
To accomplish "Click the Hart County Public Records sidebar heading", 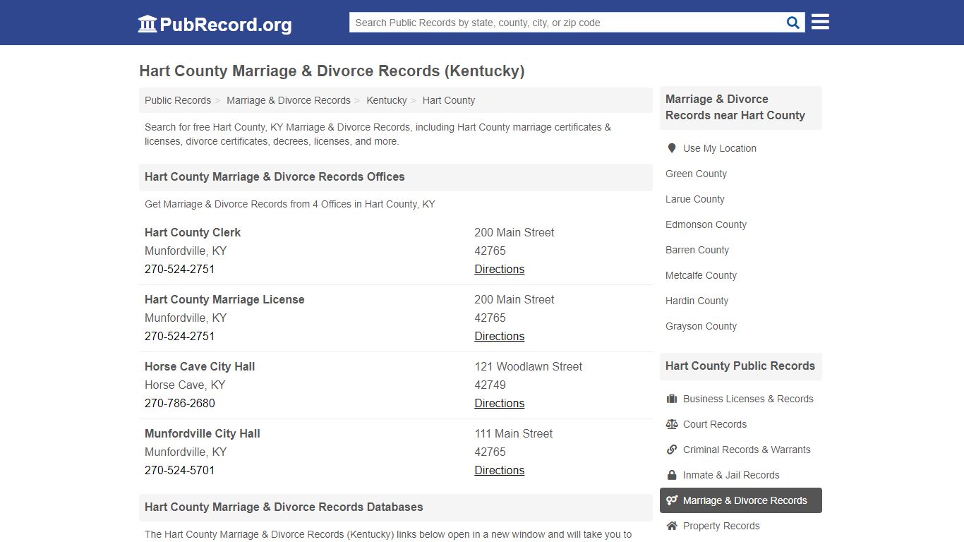I will pos(740,366).
